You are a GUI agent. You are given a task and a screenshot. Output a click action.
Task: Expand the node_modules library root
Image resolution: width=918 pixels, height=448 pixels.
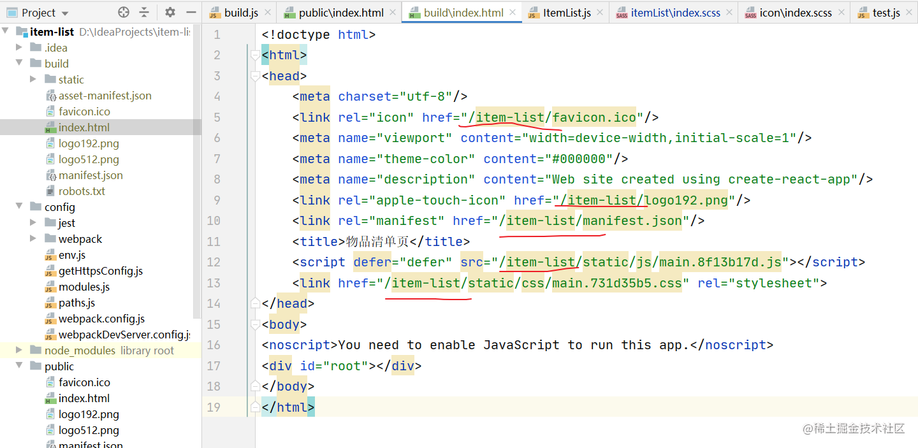19,350
